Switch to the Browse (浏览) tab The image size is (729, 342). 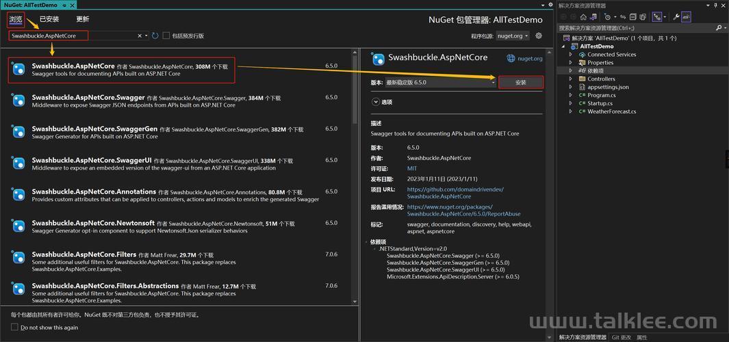tap(15, 20)
